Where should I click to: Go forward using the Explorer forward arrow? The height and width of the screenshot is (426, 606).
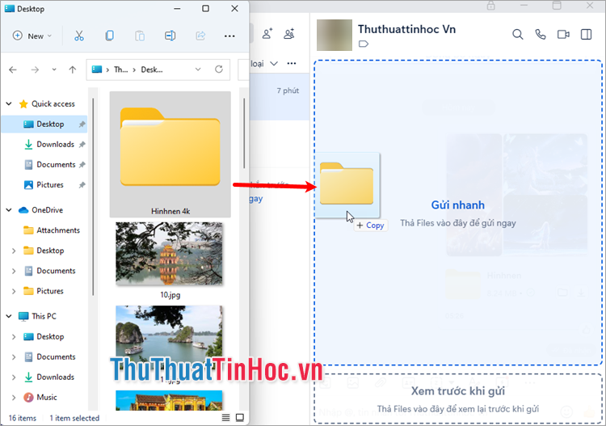click(x=35, y=70)
